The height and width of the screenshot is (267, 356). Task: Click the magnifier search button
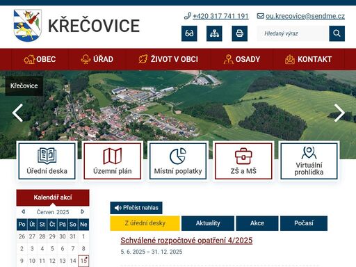coord(337,33)
